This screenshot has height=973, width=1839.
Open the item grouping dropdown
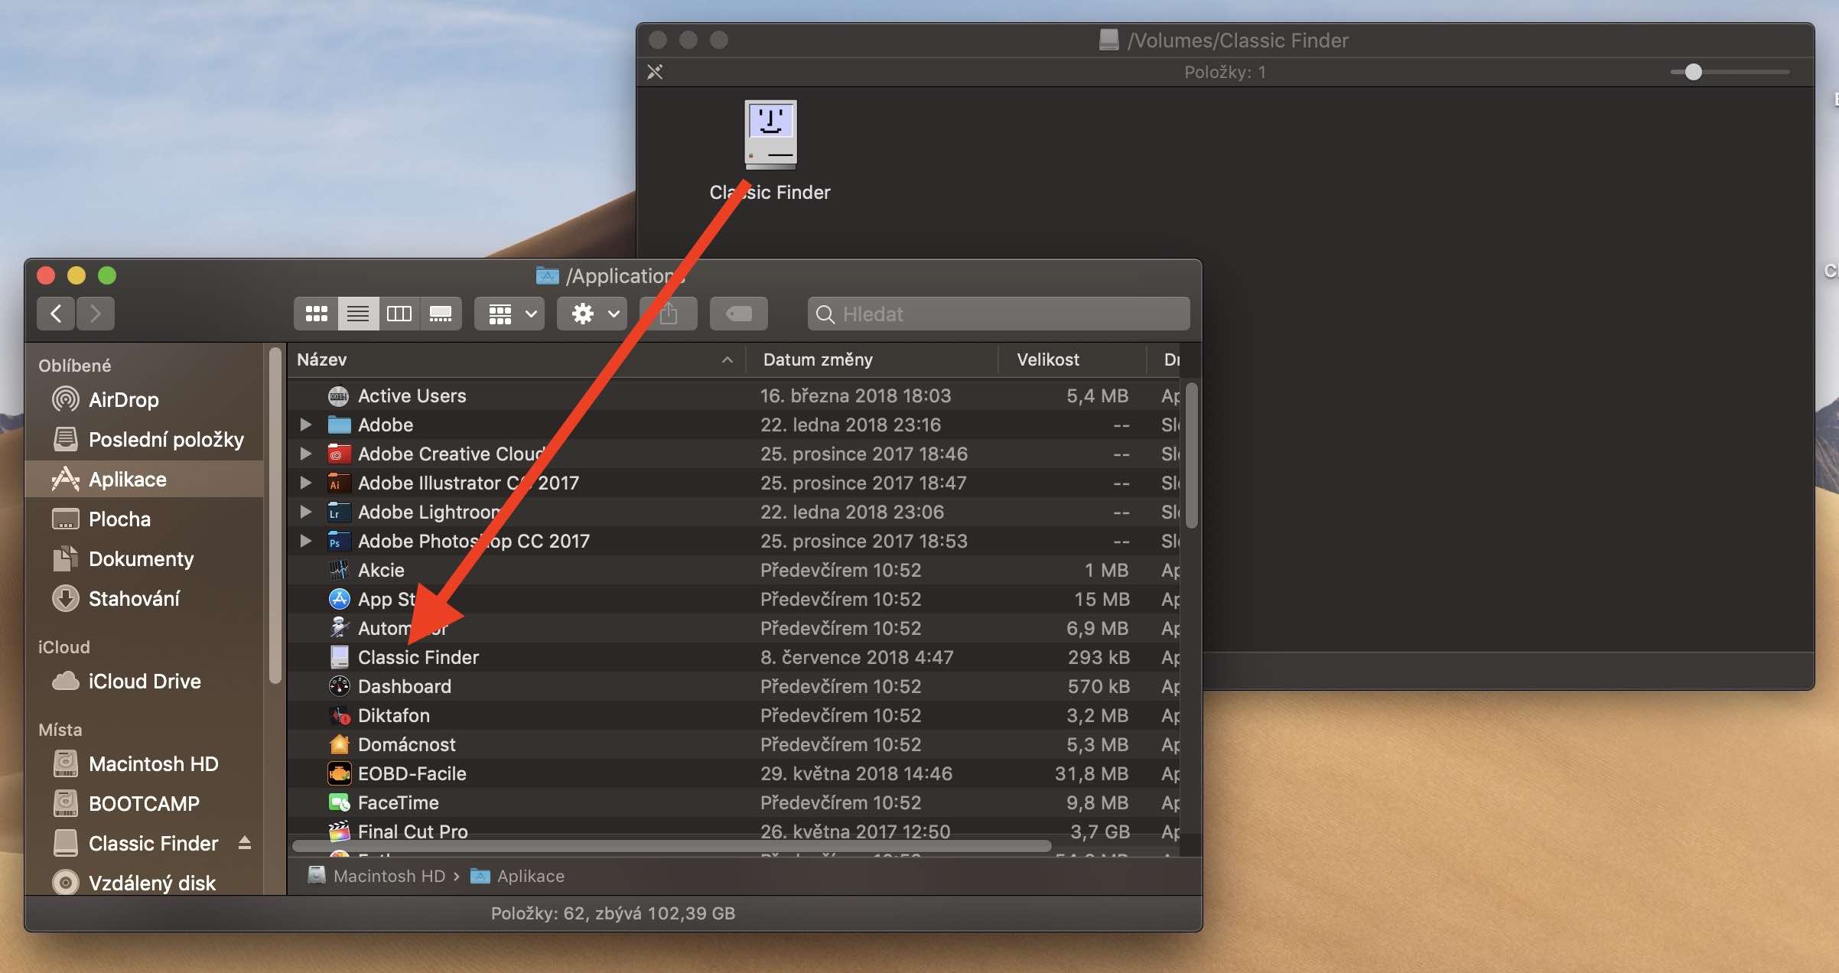click(x=510, y=314)
